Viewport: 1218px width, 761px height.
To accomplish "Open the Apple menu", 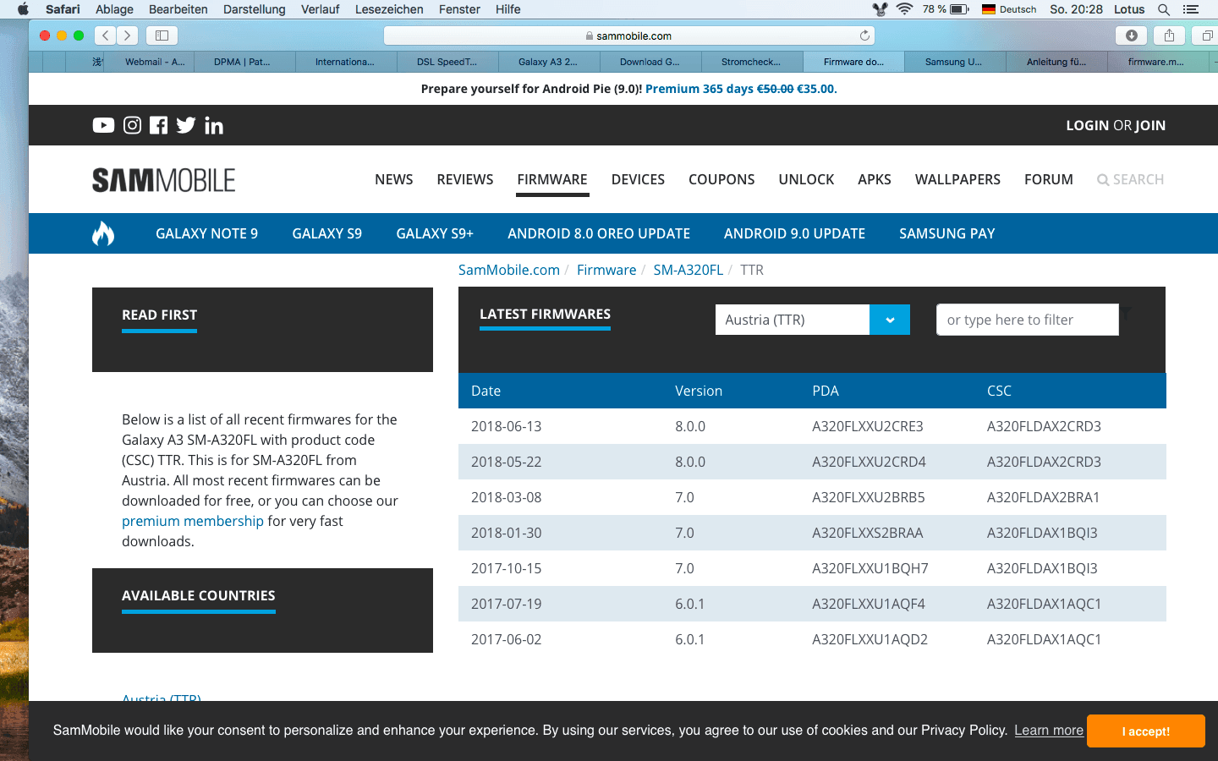I will [23, 9].
